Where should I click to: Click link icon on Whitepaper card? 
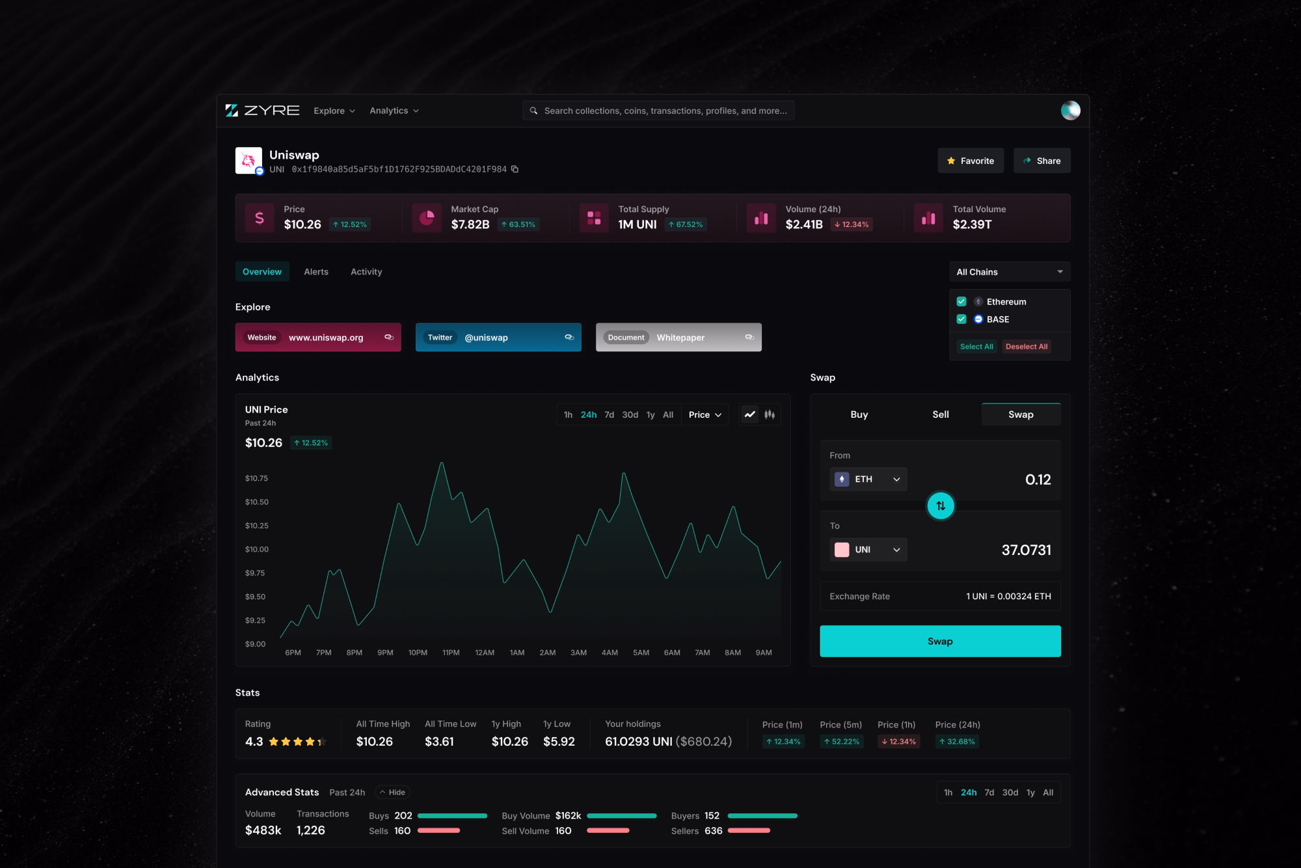pos(749,337)
